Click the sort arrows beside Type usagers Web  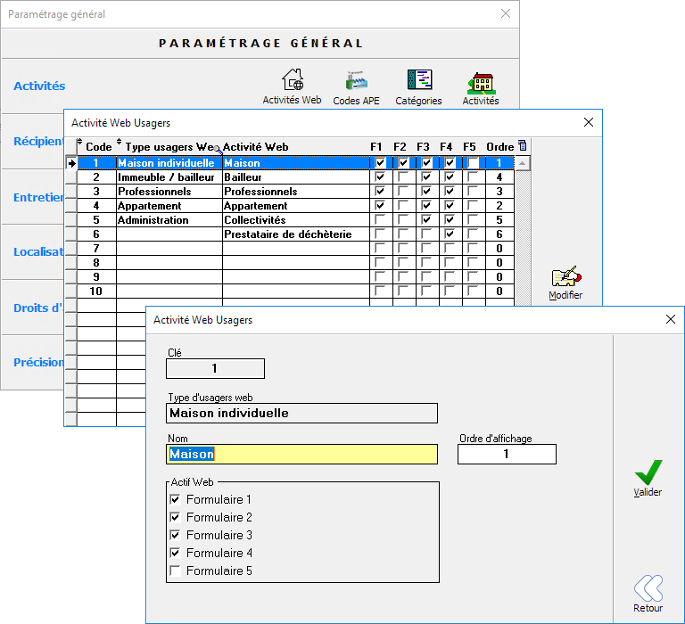119,142
